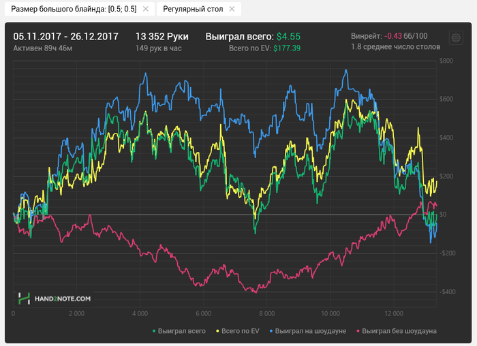Remove the Регулярный стол filter
Screen dimensions: 477x346
(232, 9)
